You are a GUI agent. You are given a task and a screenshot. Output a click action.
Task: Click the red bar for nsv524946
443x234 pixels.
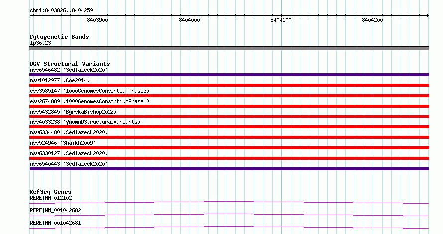point(229,148)
